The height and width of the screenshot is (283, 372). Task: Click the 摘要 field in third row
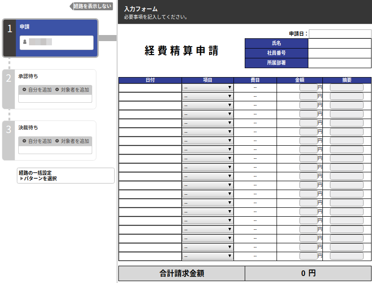(347, 105)
